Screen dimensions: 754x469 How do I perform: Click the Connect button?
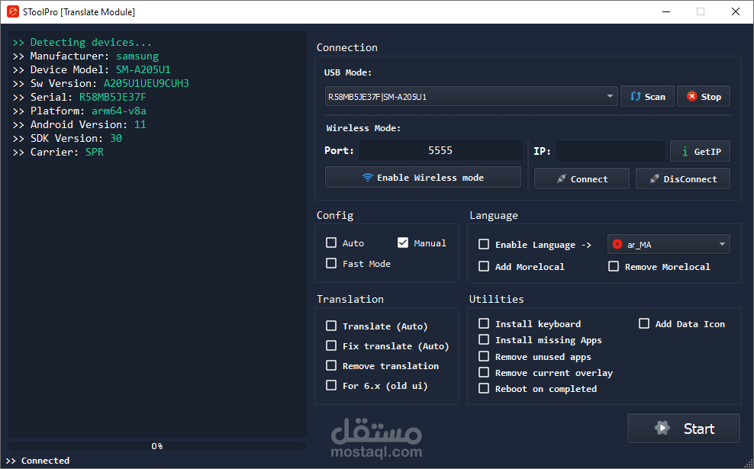pos(582,178)
